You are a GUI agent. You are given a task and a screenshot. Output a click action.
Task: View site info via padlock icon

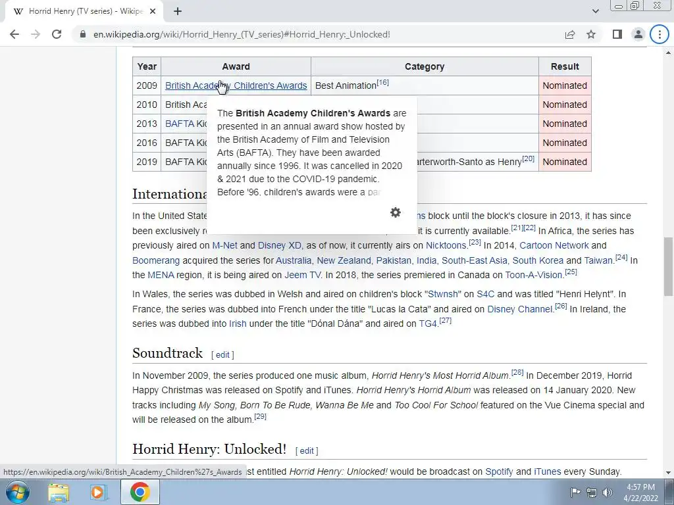point(83,34)
